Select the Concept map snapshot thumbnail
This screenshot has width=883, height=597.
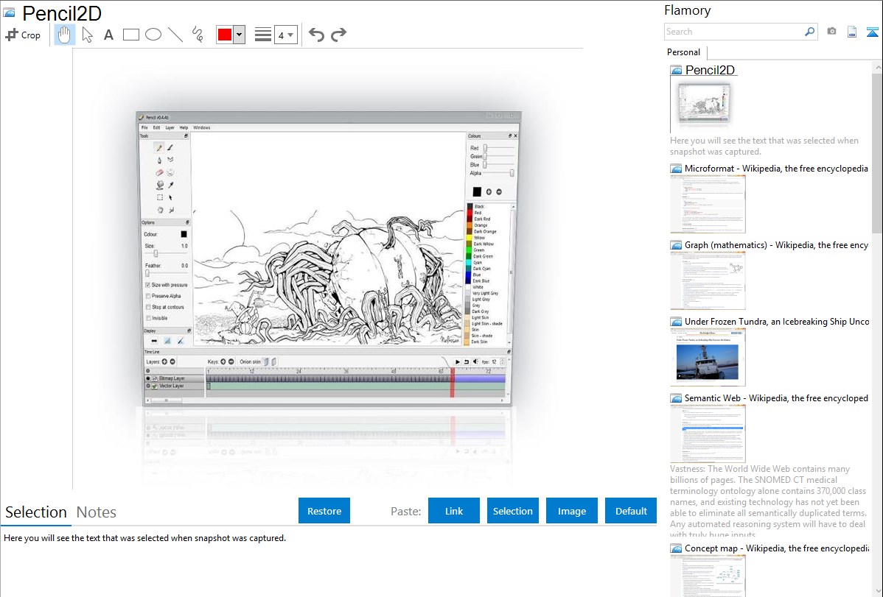point(708,576)
